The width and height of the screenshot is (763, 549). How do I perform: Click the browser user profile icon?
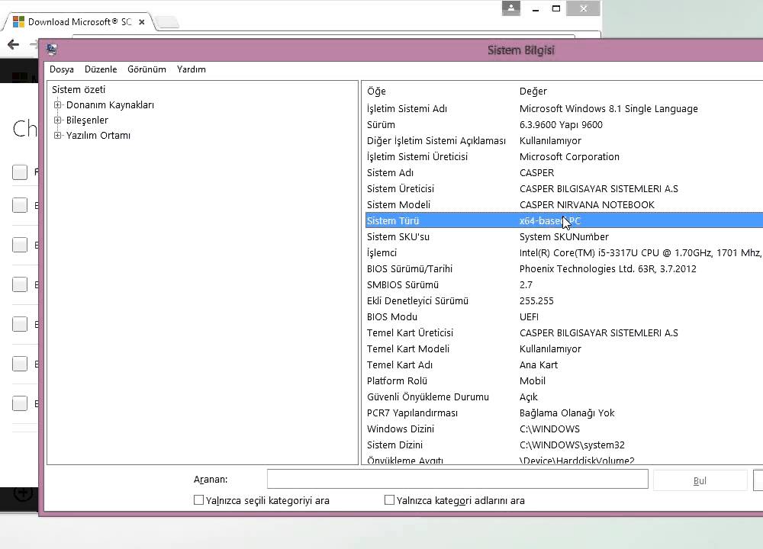511,8
